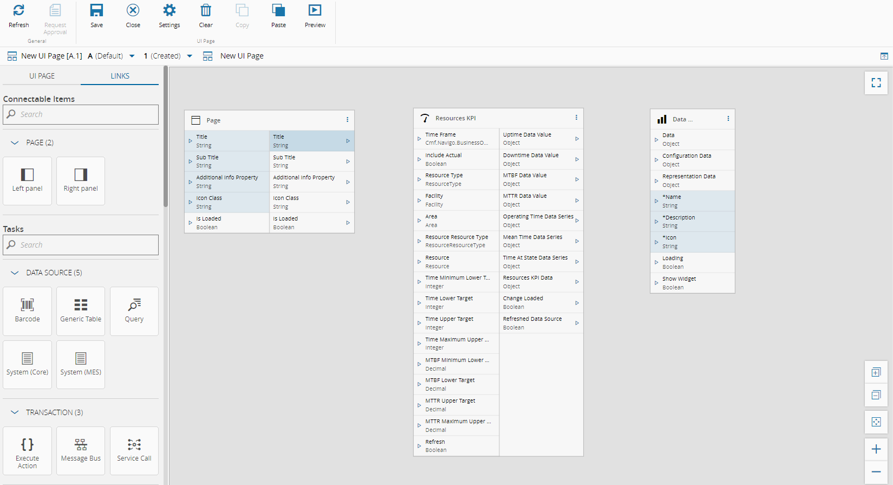893x485 pixels.
Task: Click the Message Bus task icon
Action: pyautogui.click(x=81, y=445)
